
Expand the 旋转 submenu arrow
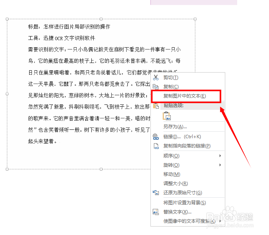220,165
